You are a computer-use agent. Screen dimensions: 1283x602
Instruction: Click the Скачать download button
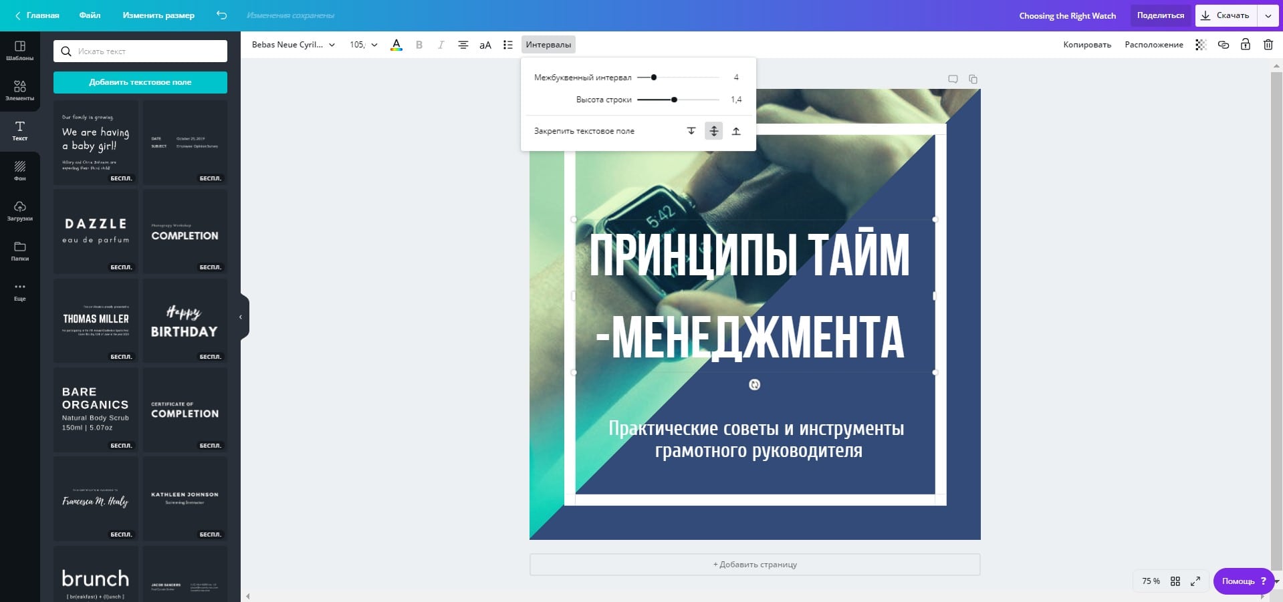pos(1226,15)
